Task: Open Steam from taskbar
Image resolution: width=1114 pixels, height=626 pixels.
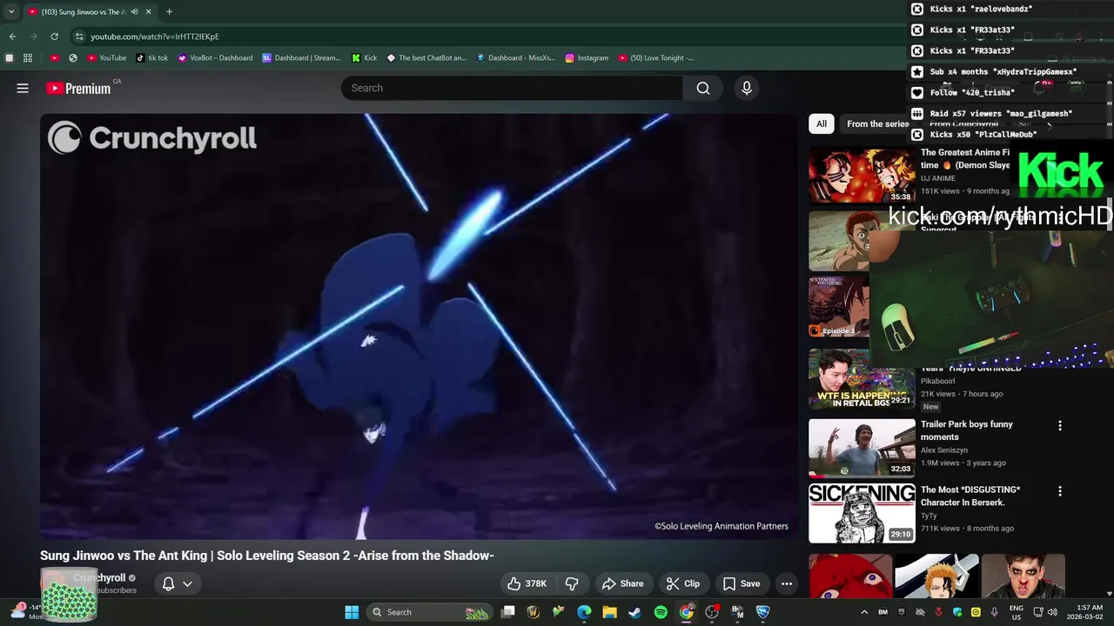Action: 635,612
